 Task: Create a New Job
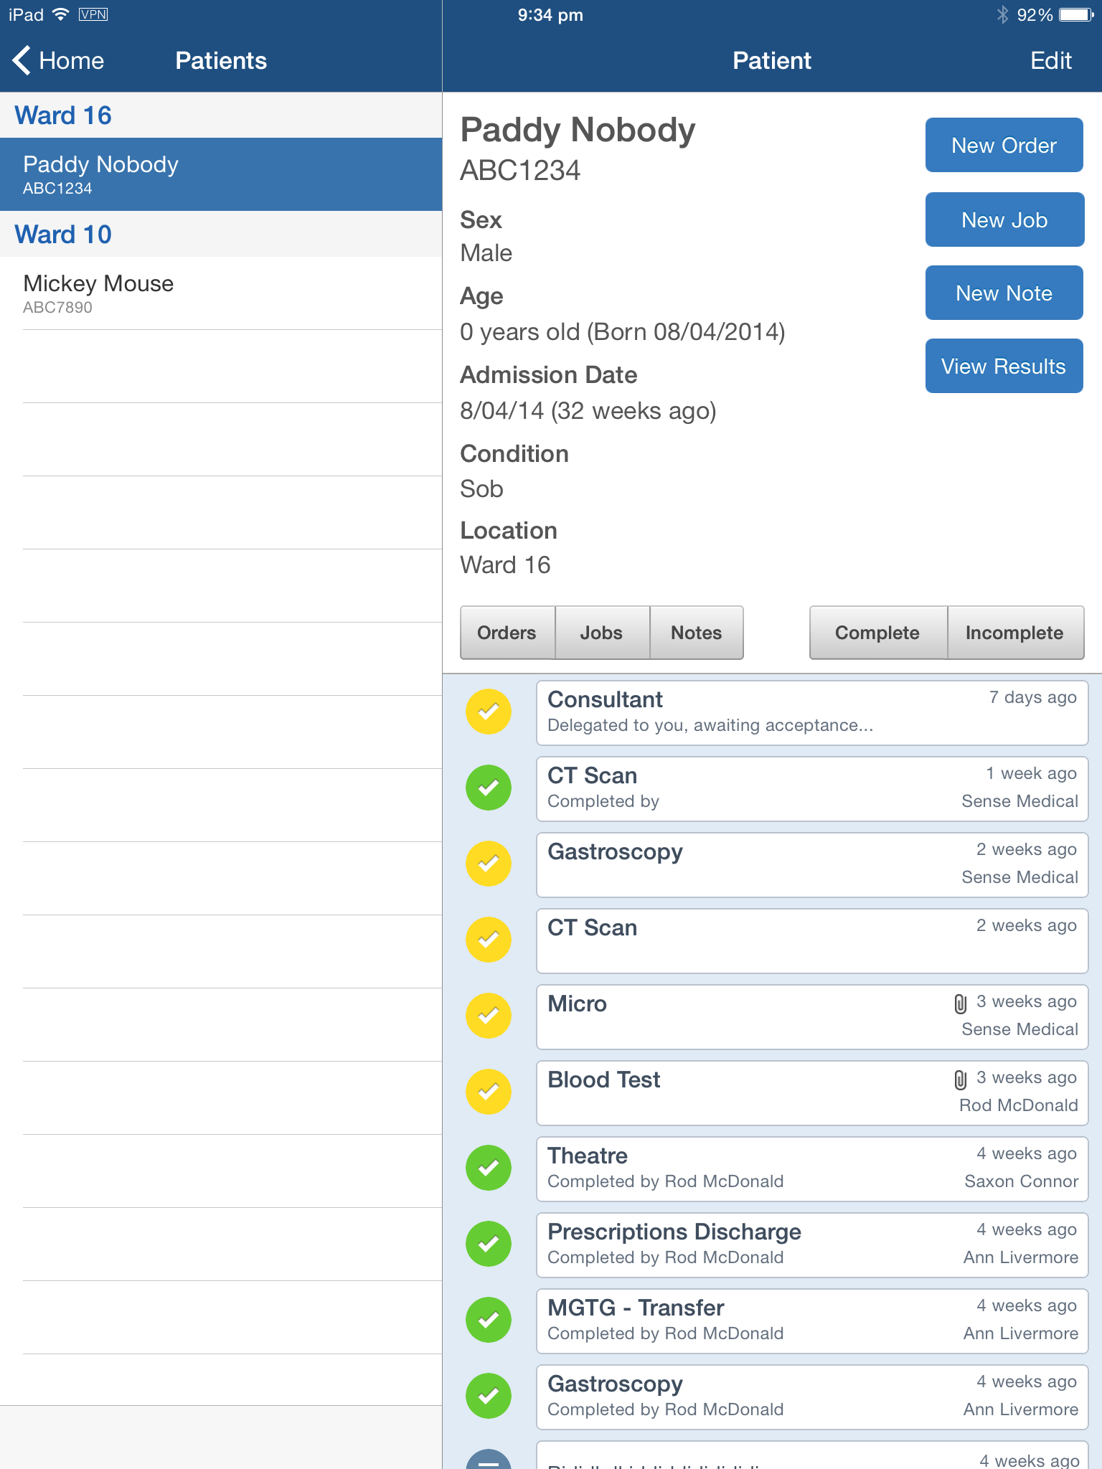[x=1004, y=219]
